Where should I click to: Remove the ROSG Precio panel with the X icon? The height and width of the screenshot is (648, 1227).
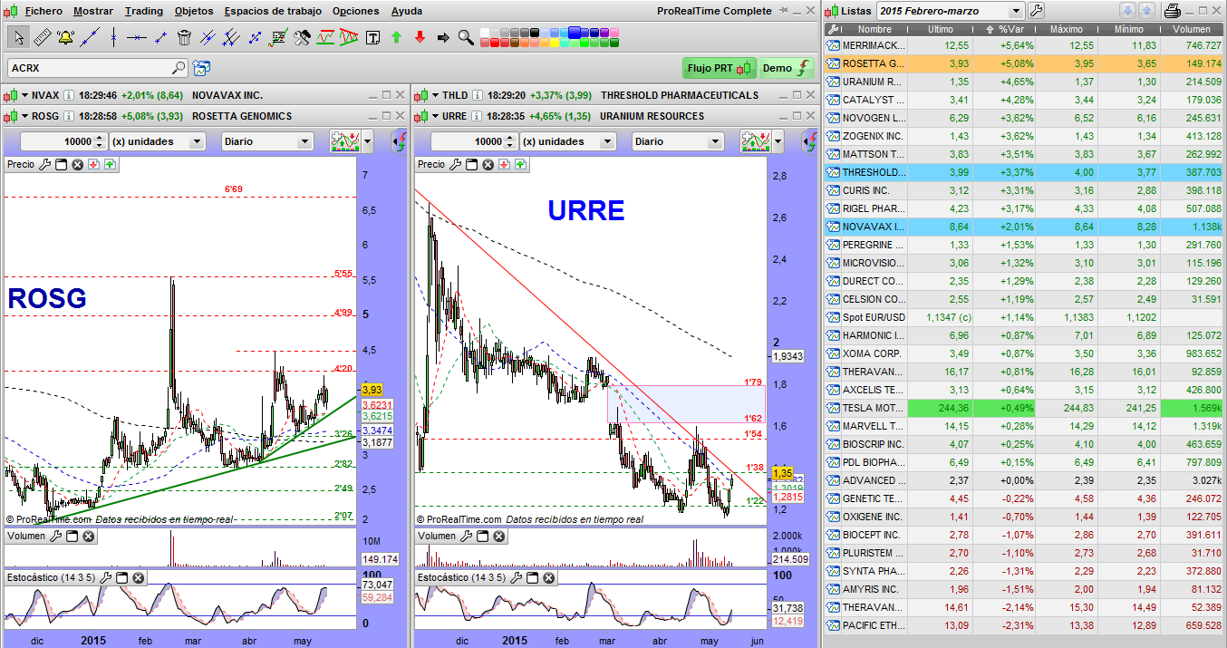pos(78,164)
